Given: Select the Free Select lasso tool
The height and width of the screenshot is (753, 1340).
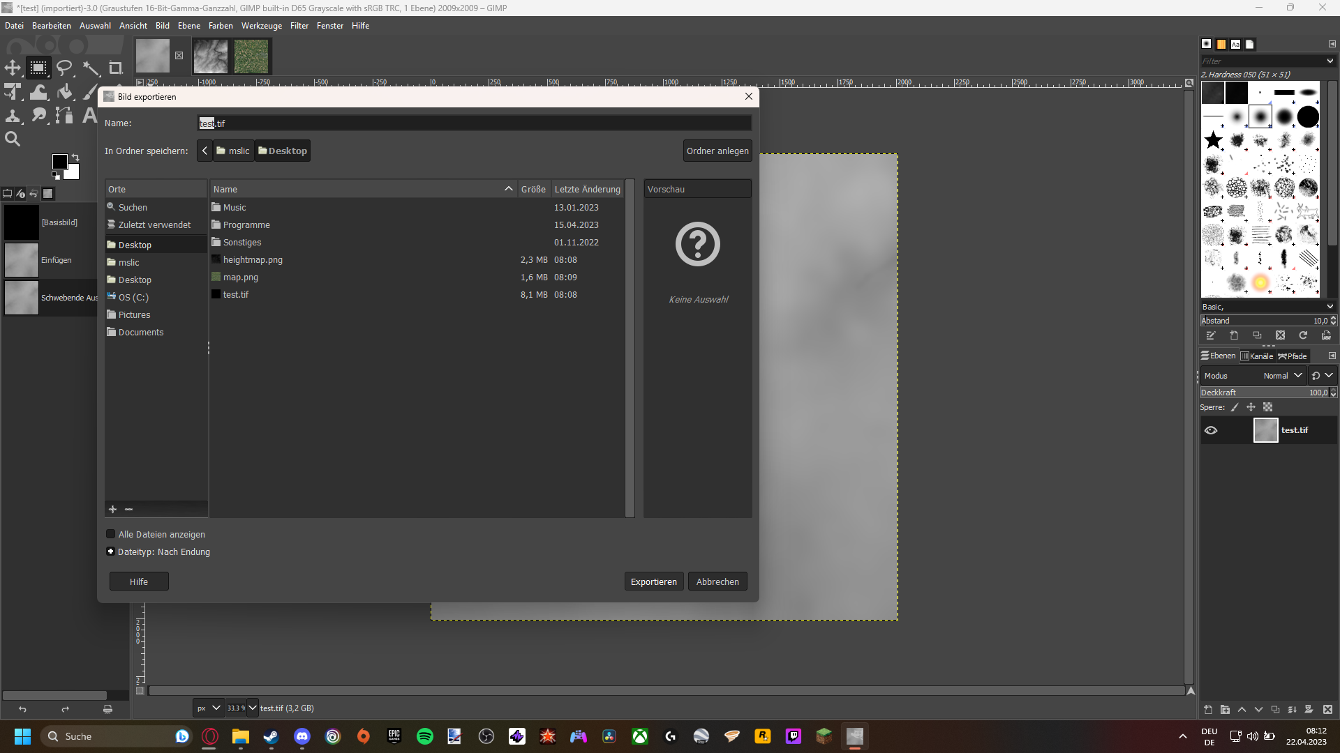Looking at the screenshot, I should tap(64, 68).
